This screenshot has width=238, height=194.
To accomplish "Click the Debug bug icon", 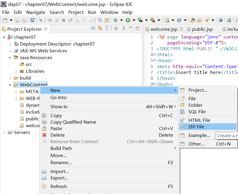I will (x=115, y=20).
